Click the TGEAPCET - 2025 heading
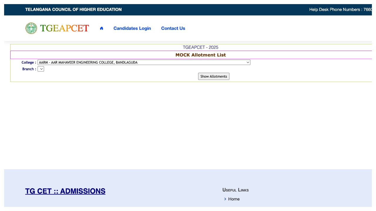The image size is (376, 211). 201,47
